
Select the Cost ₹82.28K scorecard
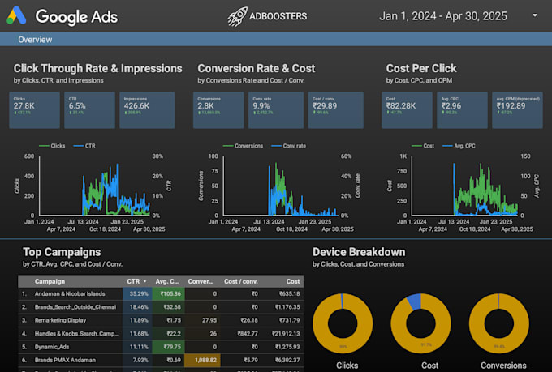coord(407,110)
